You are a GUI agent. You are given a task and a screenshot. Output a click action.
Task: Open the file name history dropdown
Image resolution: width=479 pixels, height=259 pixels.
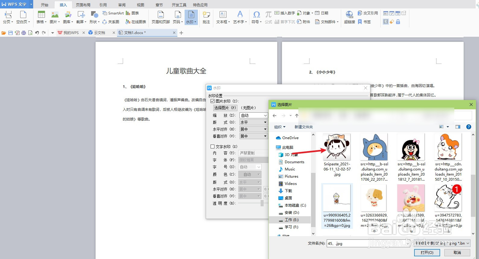pyautogui.click(x=408, y=243)
